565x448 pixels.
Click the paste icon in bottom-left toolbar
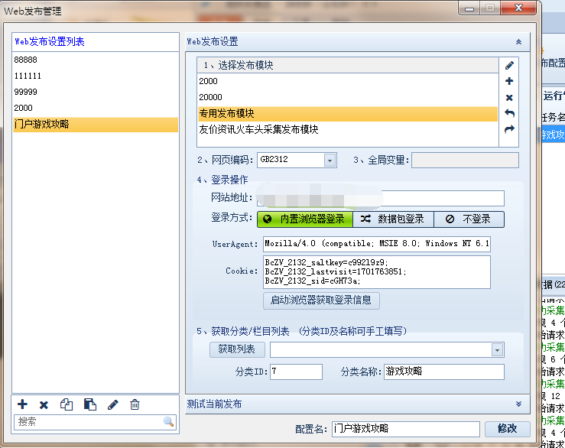click(x=89, y=404)
